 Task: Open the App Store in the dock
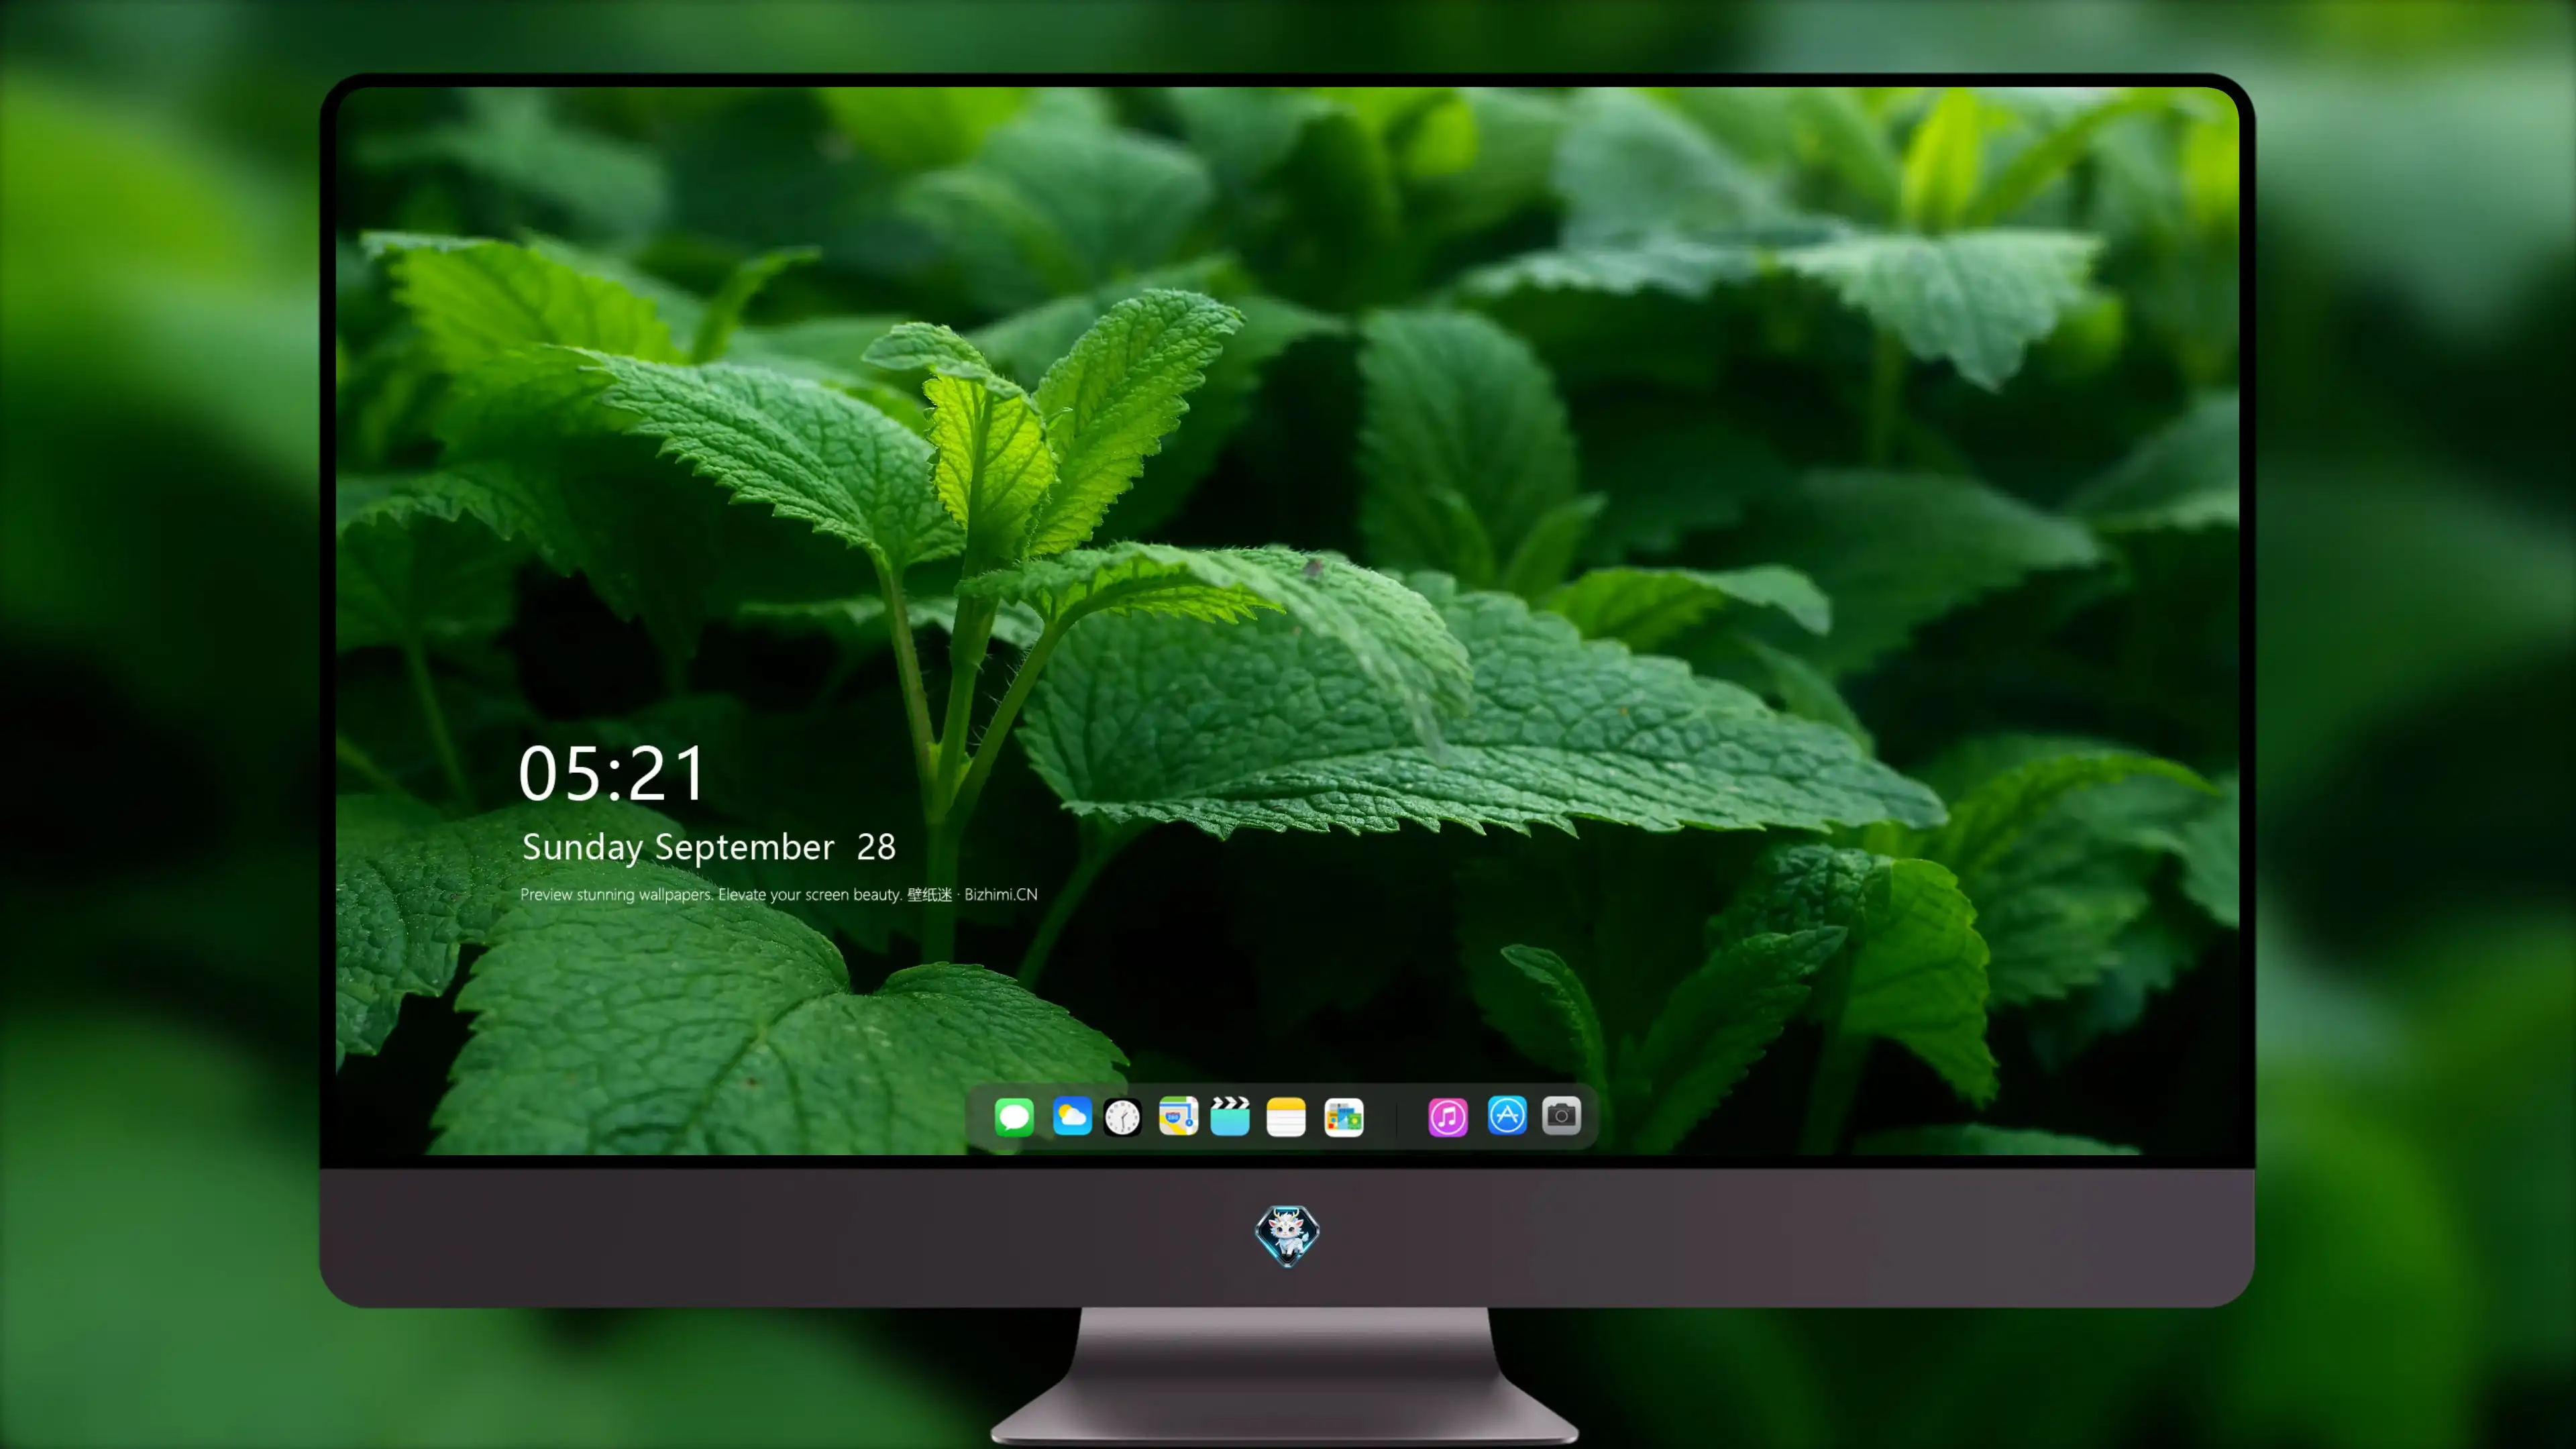[x=1507, y=1115]
